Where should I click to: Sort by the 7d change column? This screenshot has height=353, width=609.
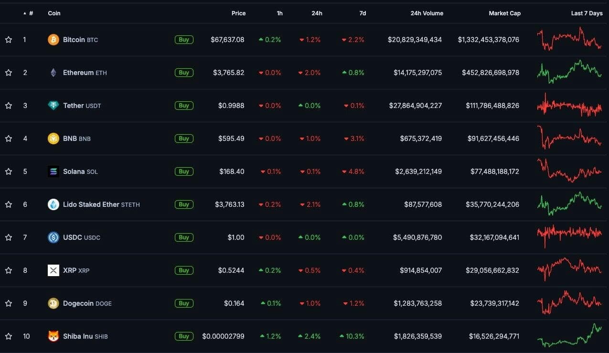[363, 13]
